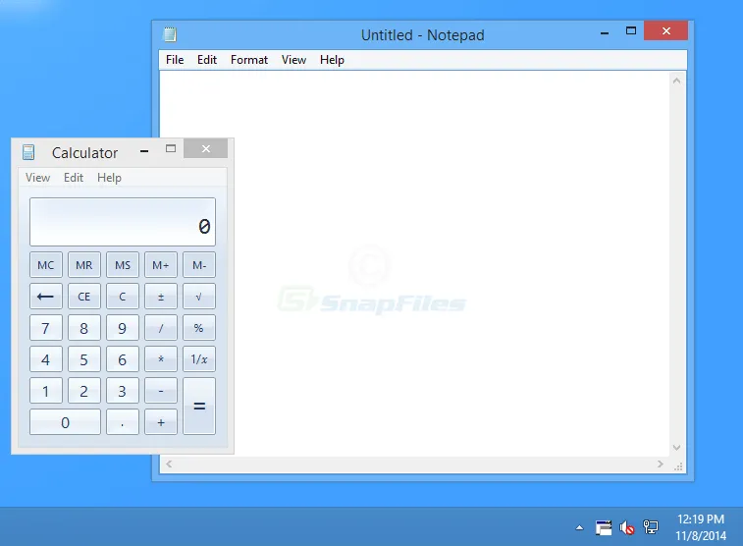Open the Calculator Help menu

pyautogui.click(x=110, y=178)
